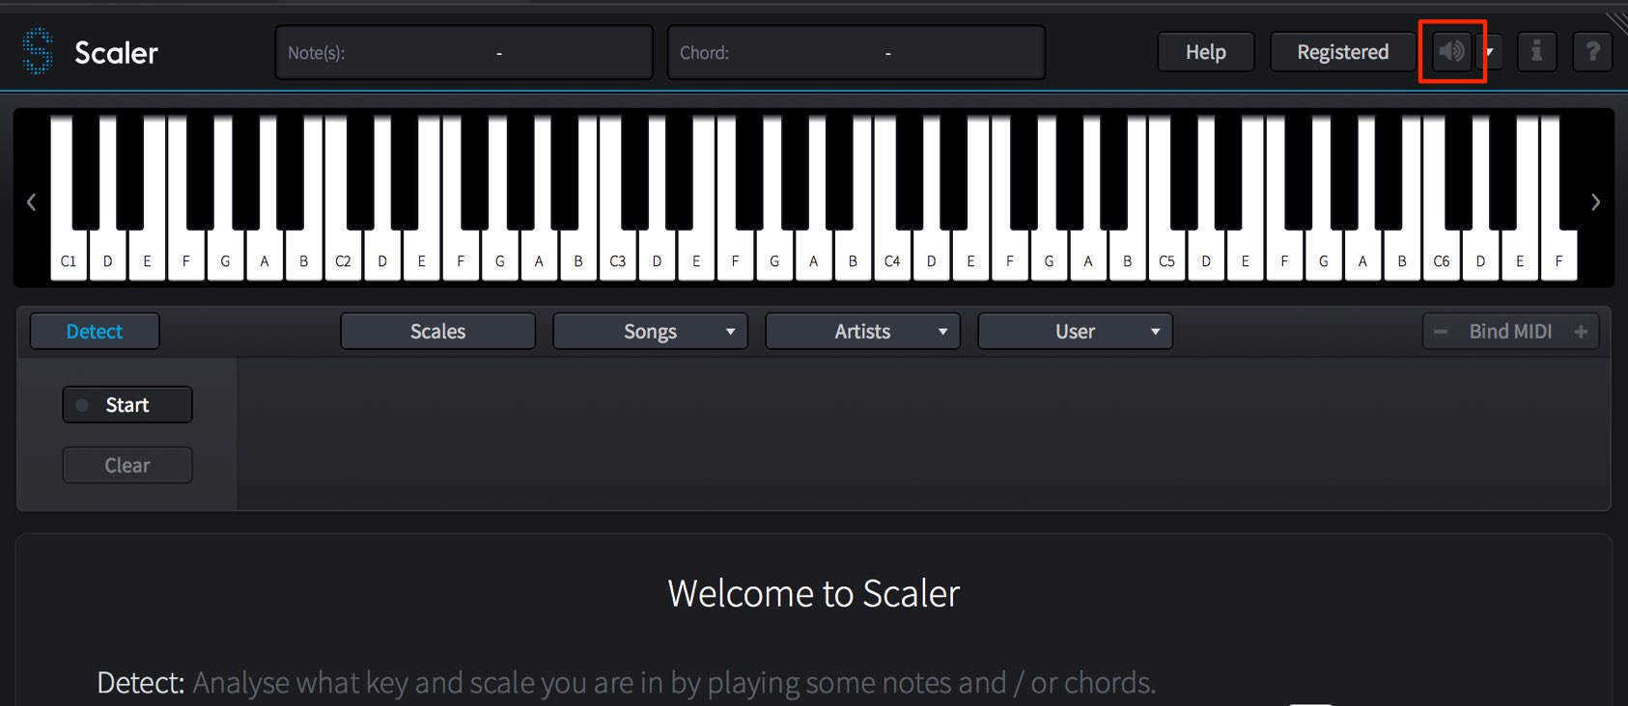Open the Songs dropdown
1628x706 pixels.
pos(650,331)
